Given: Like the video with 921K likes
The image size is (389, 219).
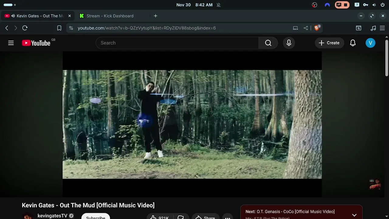Looking at the screenshot, I should [x=160, y=216].
